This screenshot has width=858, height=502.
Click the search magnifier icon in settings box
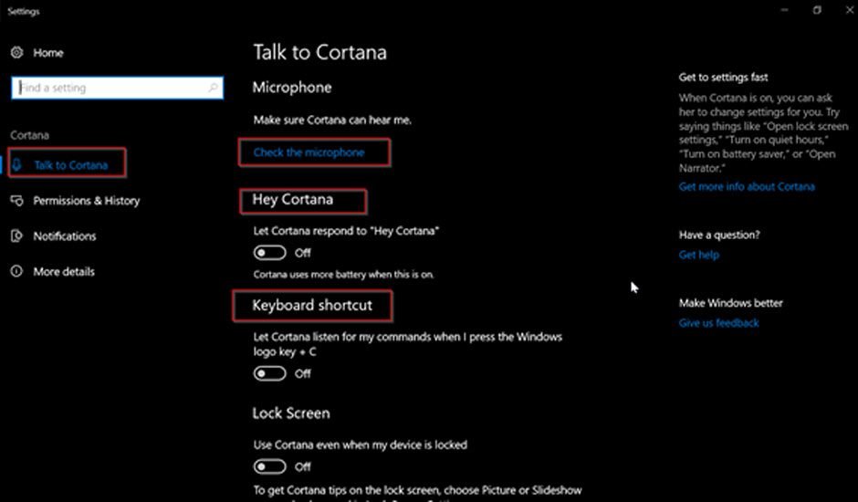tap(213, 88)
